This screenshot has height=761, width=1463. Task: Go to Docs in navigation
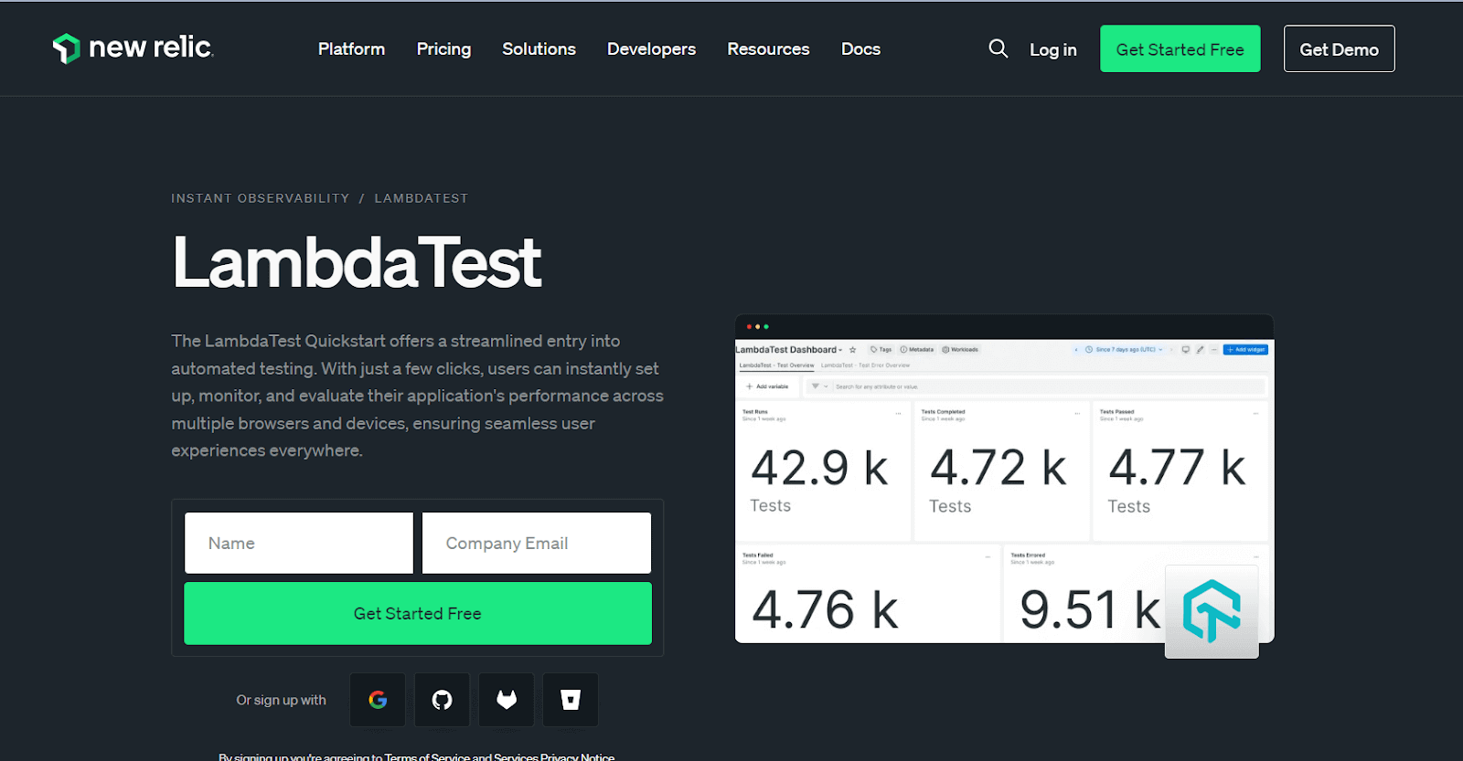pos(860,49)
